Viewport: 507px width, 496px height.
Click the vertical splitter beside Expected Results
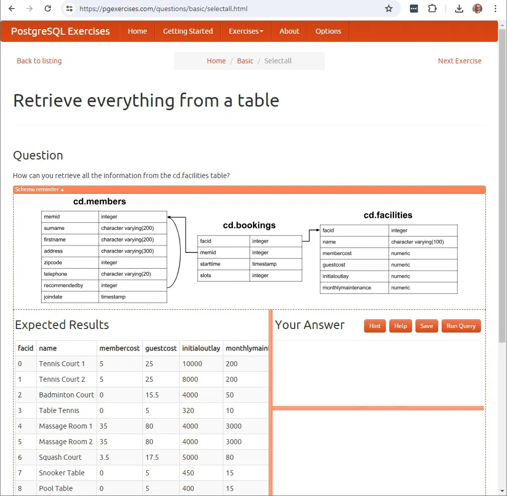[x=271, y=402]
